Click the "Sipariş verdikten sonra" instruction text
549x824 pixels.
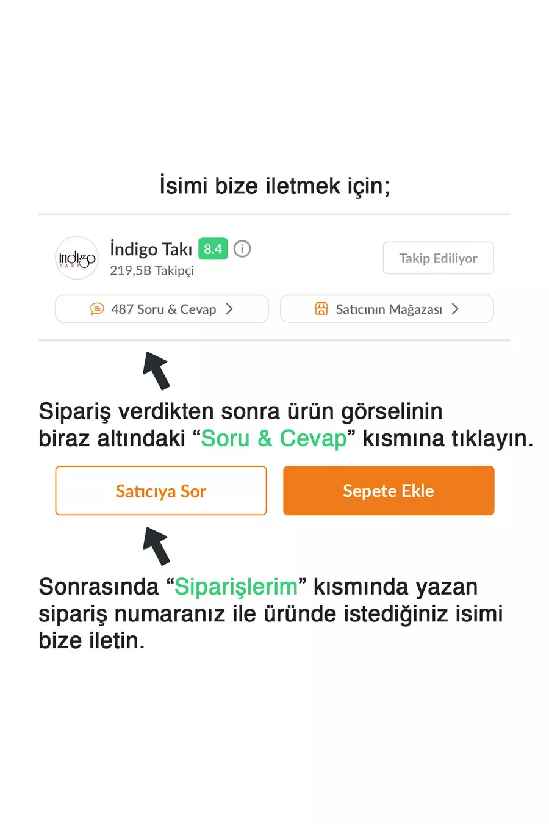tap(240, 411)
